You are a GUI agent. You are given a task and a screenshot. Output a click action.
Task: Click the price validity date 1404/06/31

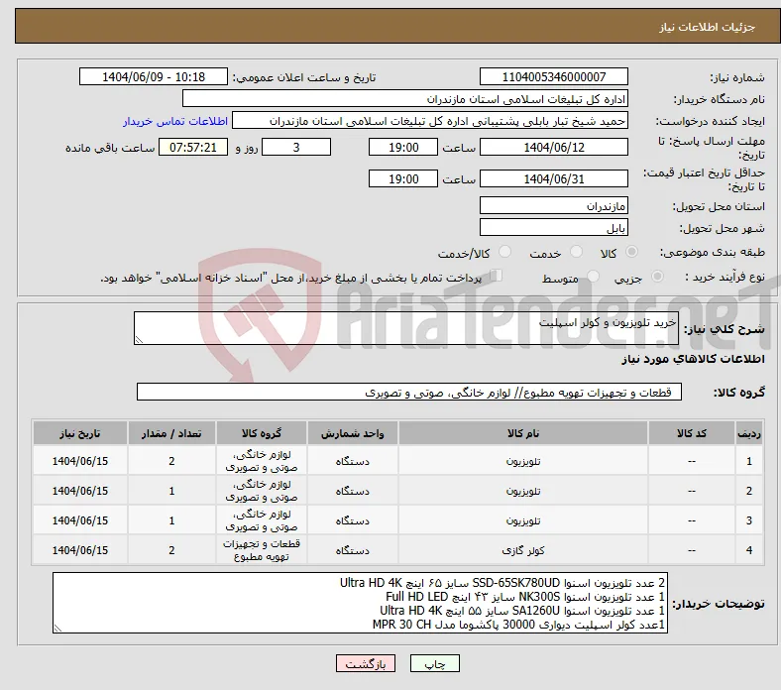click(x=554, y=178)
